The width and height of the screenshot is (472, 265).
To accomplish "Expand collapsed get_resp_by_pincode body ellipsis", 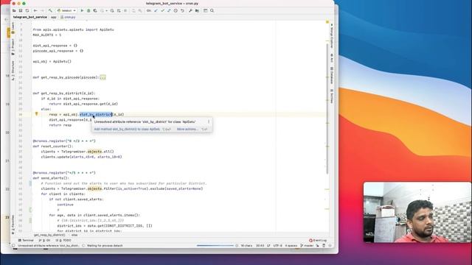I will pyautogui.click(x=103, y=77).
